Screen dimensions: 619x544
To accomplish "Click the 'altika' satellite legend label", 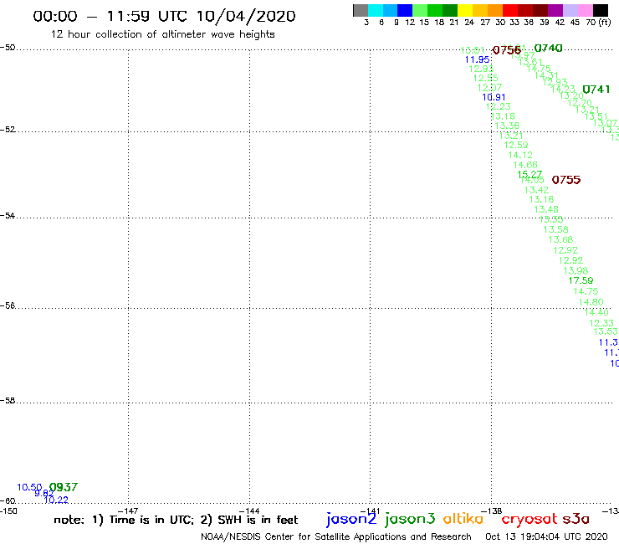I will pos(463,518).
